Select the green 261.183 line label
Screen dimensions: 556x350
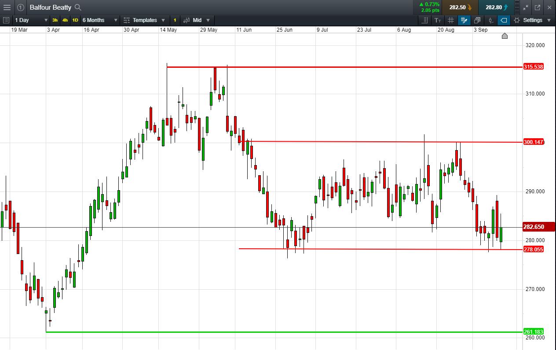click(534, 332)
